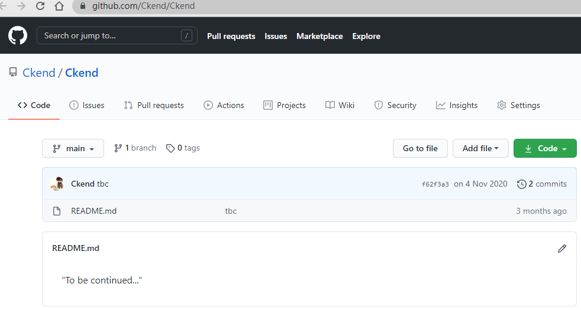Open the Actions tab

pos(224,106)
